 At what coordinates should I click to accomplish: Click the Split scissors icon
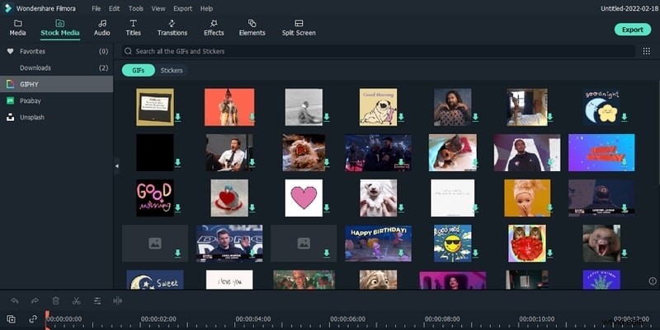pos(76,300)
